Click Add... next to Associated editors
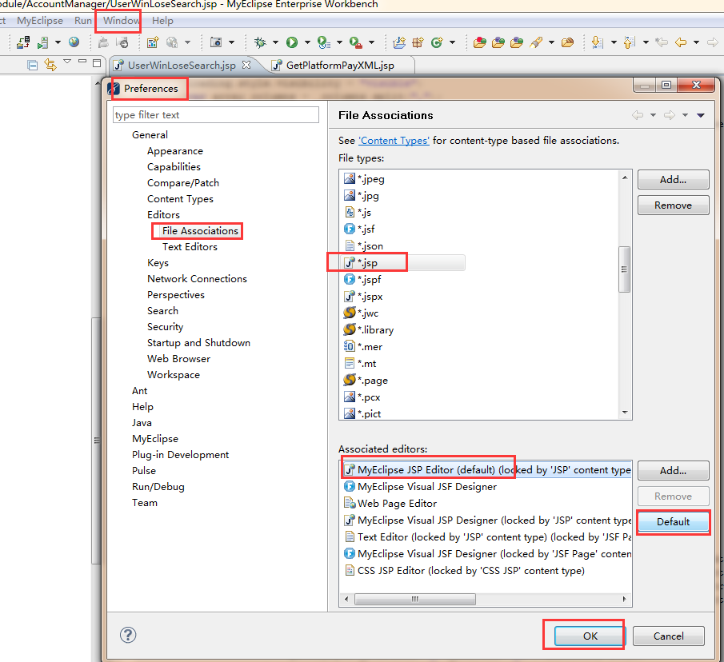Viewport: 724px width, 662px height. coord(674,471)
